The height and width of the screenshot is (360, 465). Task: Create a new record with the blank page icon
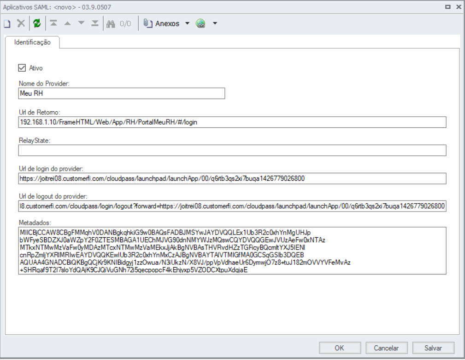[7, 23]
